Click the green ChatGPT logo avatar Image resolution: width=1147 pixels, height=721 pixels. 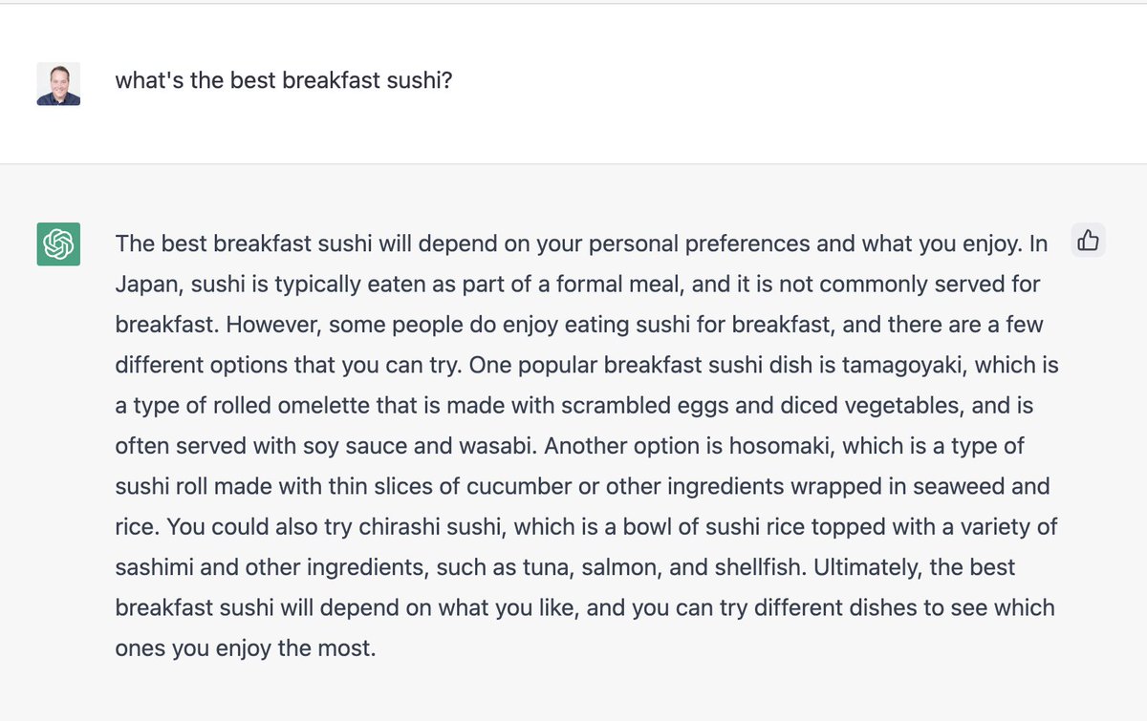58,244
